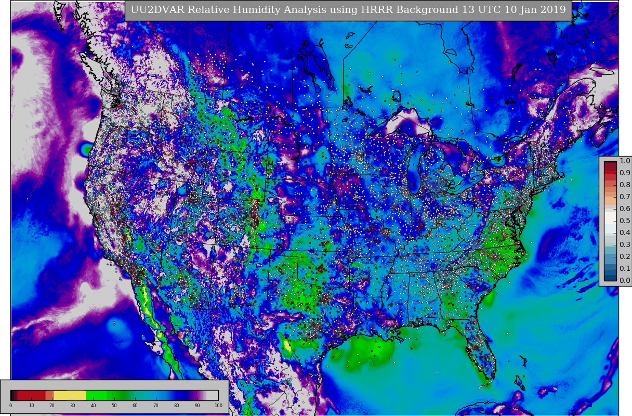Click the 0.7 label on the vertical colorbar
Screen dimensions: 632x416
coord(625,197)
